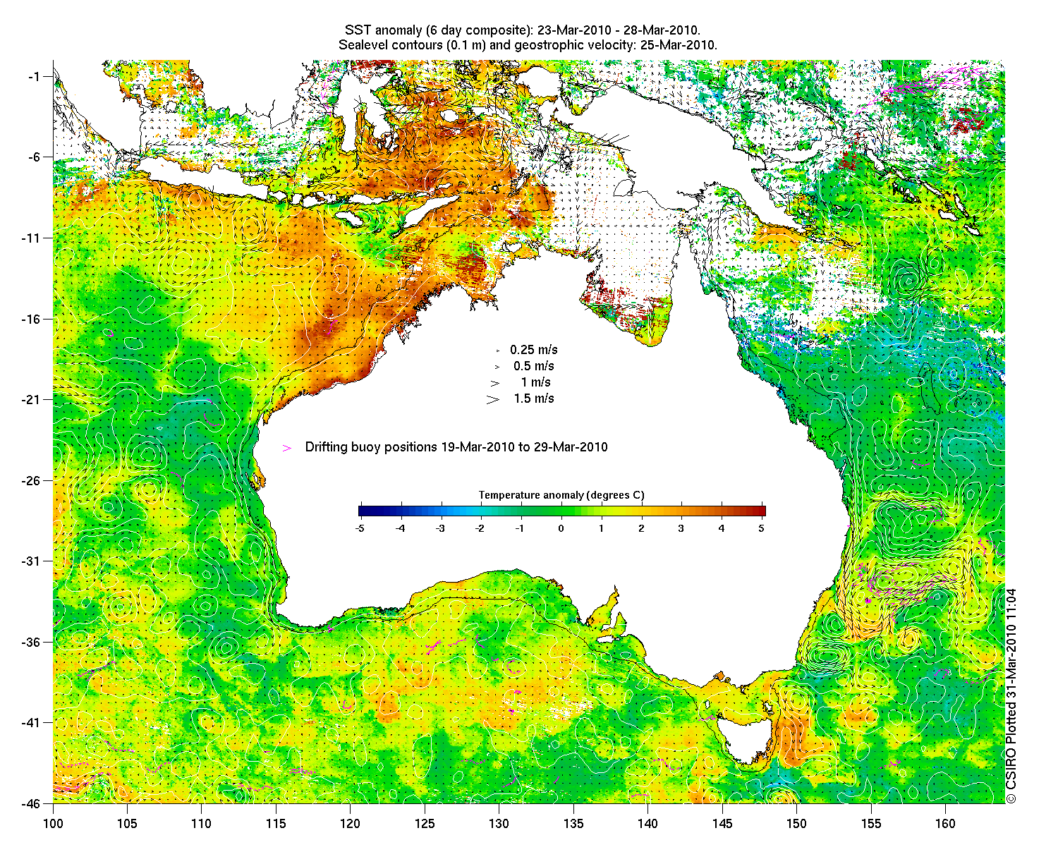Click the colorbar tick label 5

[x=762, y=528]
